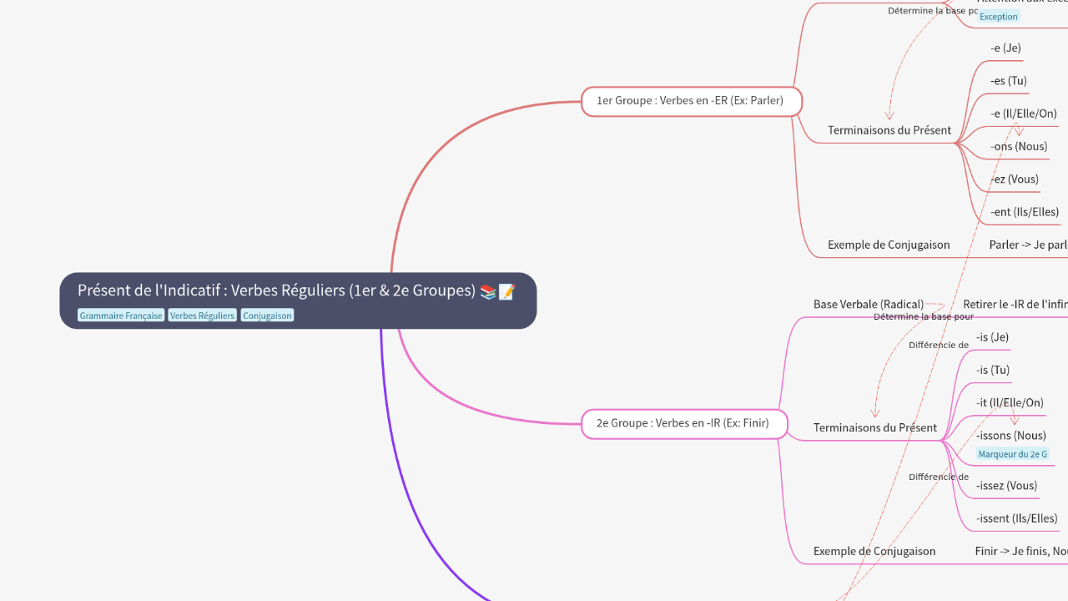1068x601 pixels.
Task: Expand the first 'Terminaisons du Présent' node
Action: click(x=889, y=129)
